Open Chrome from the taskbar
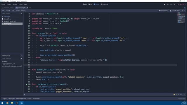The height and width of the screenshot is (105, 187). (x=7, y=103)
